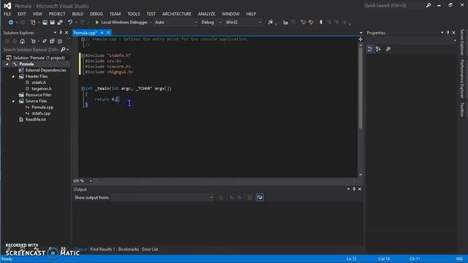Open the ARCHITECTURE menu
Viewport: 468px width, 263px height.
177,14
